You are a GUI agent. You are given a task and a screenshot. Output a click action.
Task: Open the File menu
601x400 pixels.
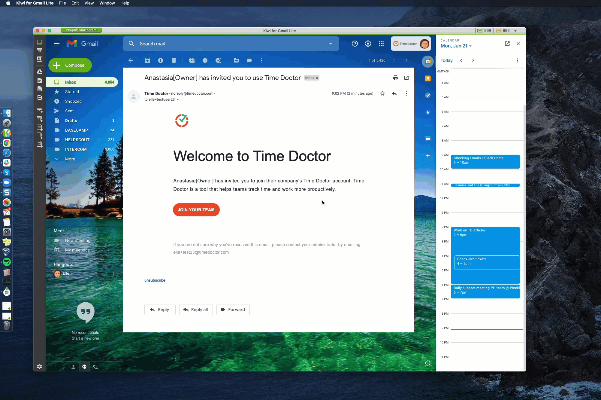pos(62,3)
